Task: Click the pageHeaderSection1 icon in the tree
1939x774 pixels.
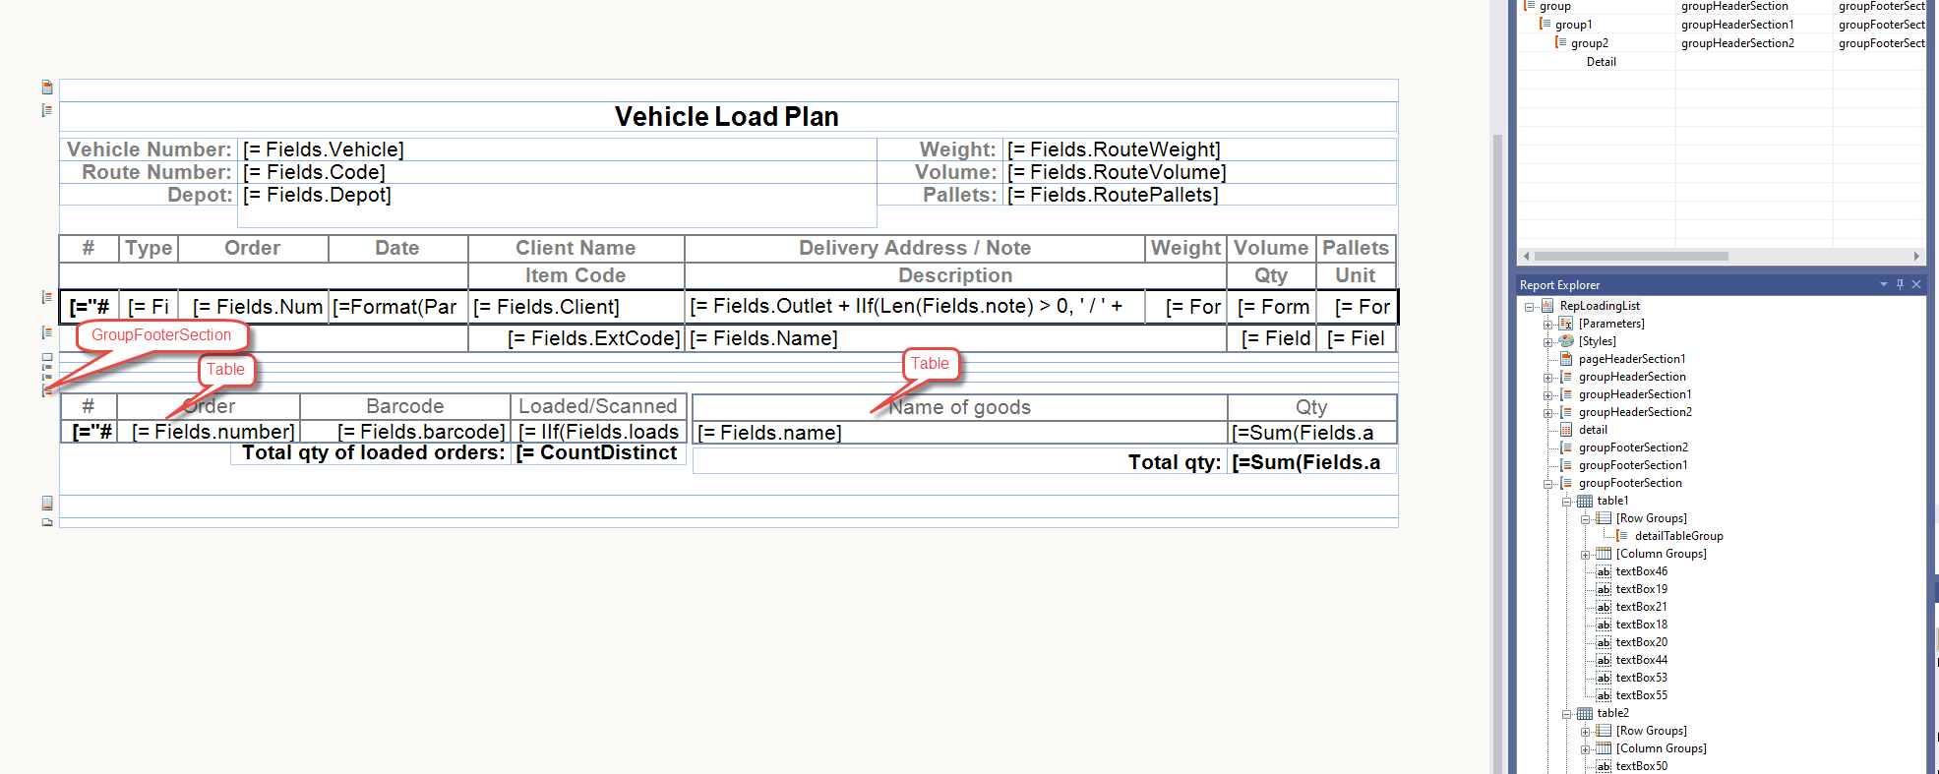Action: [1566, 359]
